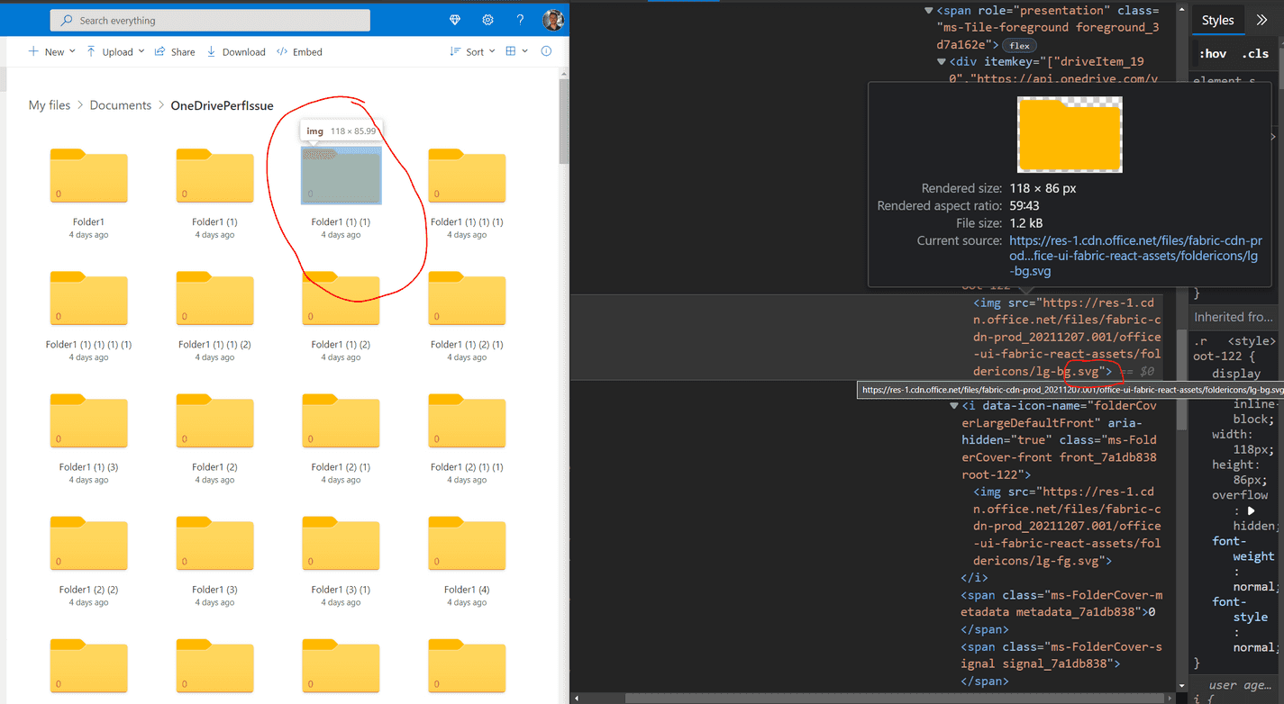1284x704 pixels.
Task: Open the New item menu
Action: pos(51,51)
